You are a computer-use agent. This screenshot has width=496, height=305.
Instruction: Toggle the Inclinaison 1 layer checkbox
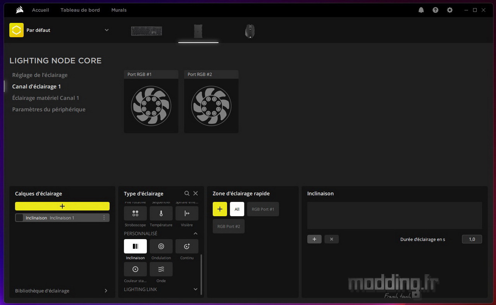click(x=19, y=218)
